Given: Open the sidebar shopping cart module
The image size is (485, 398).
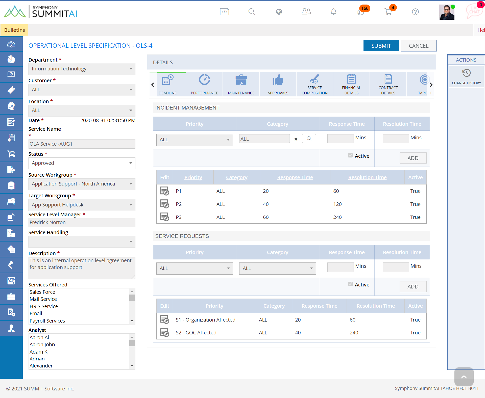Looking at the screenshot, I should point(11,154).
